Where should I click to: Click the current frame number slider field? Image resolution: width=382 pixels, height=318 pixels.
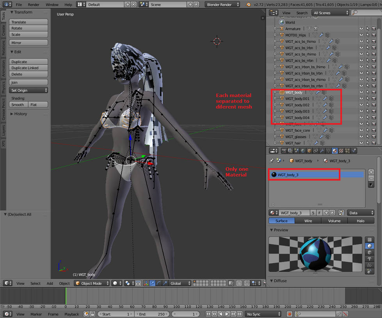pos(185,314)
